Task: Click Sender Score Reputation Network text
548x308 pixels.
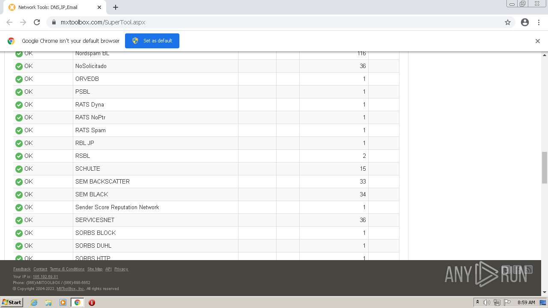Action: (x=117, y=207)
